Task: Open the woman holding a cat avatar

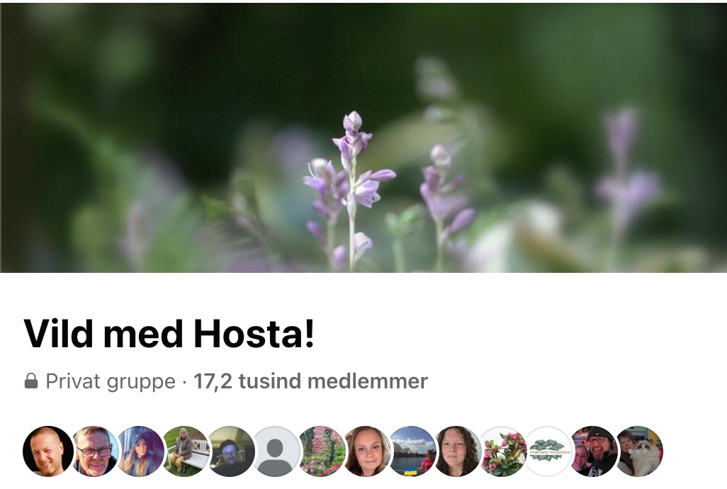Action: pos(640,451)
